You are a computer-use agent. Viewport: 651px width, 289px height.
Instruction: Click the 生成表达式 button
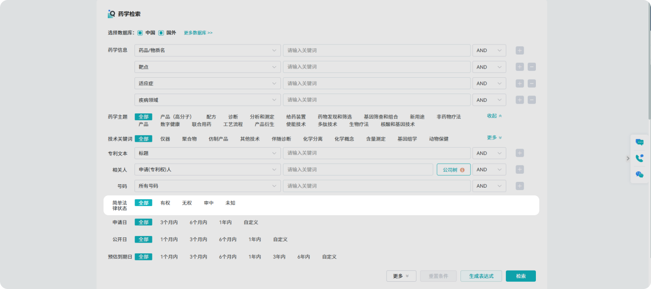(481, 276)
